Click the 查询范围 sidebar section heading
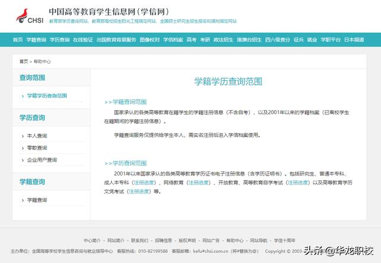Image resolution: width=381 pixels, height=263 pixels. [32, 78]
